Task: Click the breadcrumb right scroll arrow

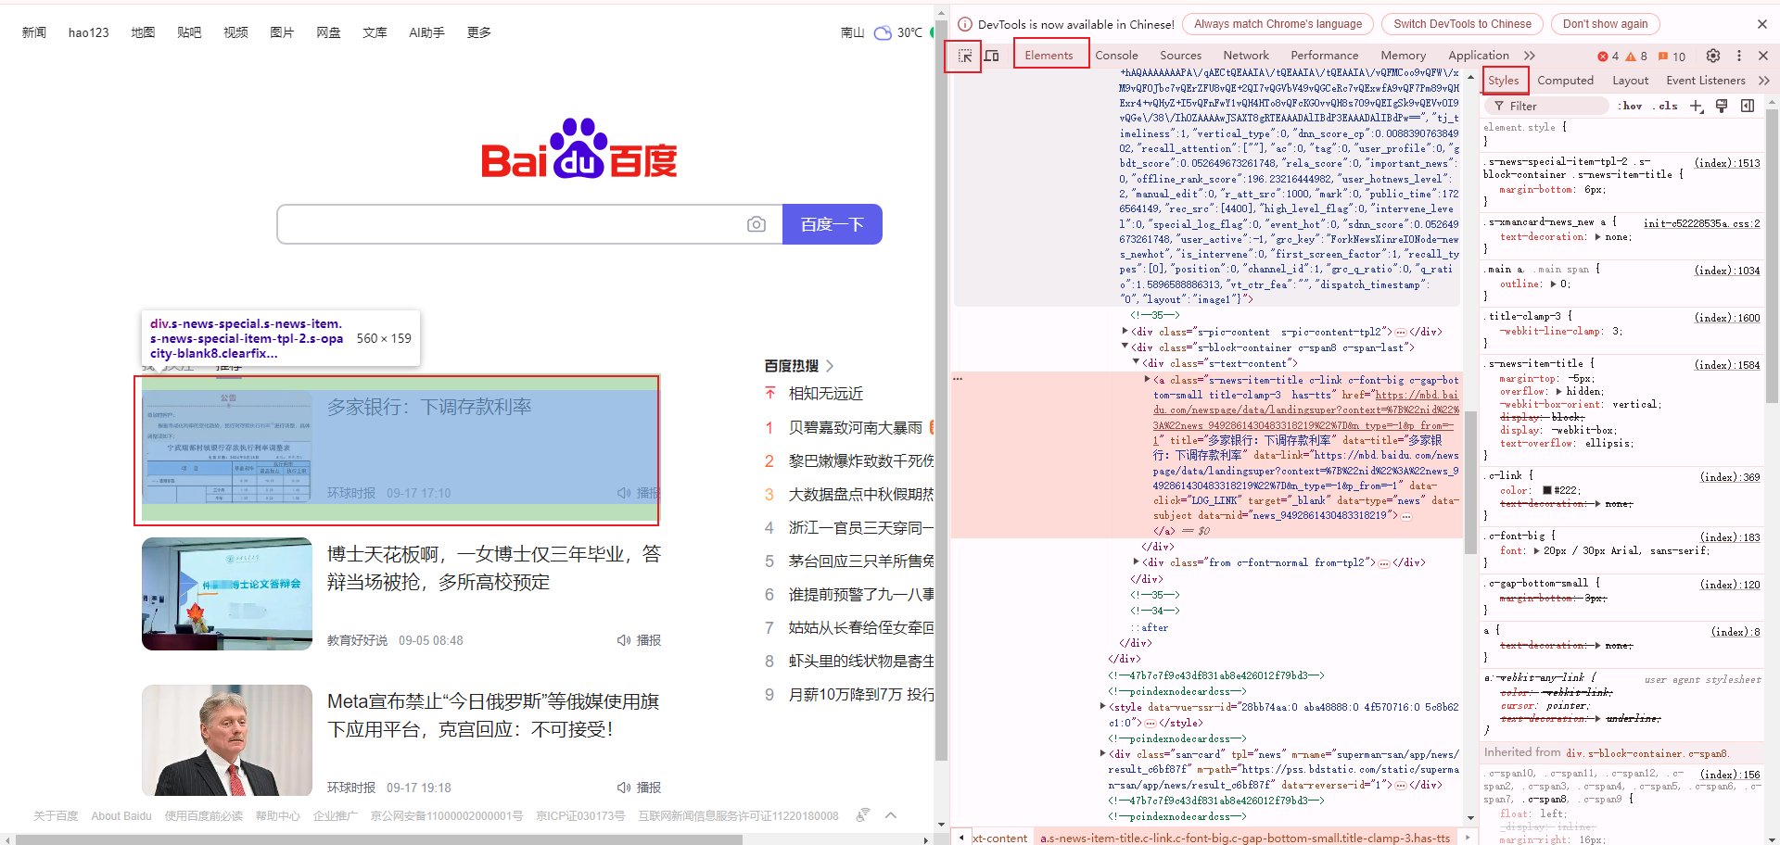Action: 1467,838
